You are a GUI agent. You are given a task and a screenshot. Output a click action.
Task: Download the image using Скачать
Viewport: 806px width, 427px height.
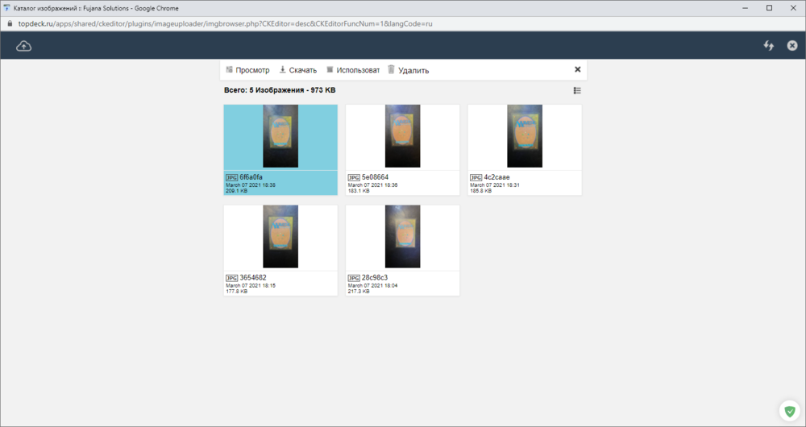pyautogui.click(x=297, y=70)
